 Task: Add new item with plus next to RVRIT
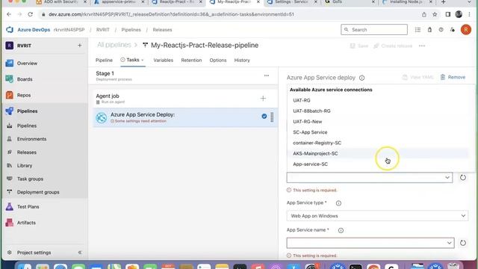click(x=80, y=46)
